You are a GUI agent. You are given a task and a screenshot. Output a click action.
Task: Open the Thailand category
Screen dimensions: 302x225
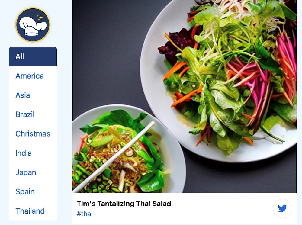(30, 211)
